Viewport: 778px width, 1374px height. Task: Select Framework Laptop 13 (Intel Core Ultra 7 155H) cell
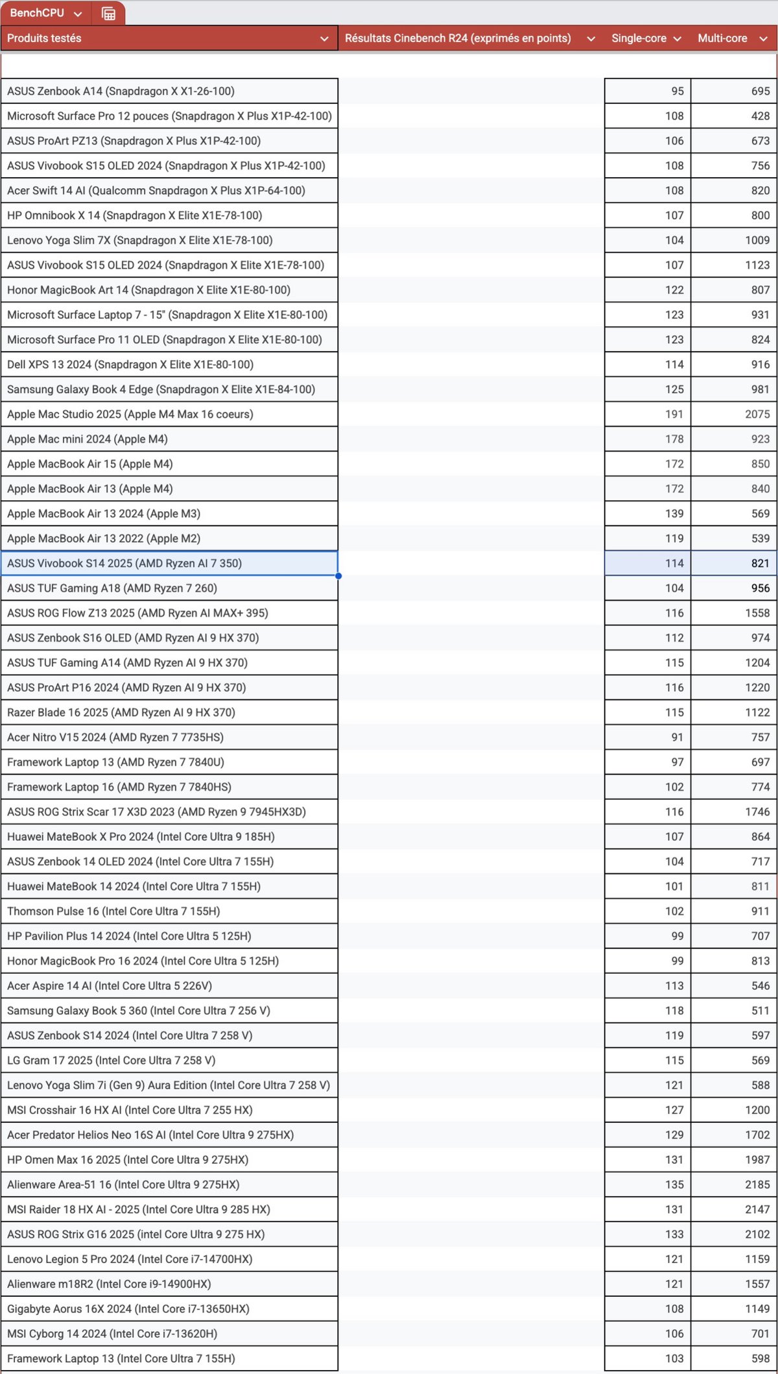click(x=169, y=1359)
